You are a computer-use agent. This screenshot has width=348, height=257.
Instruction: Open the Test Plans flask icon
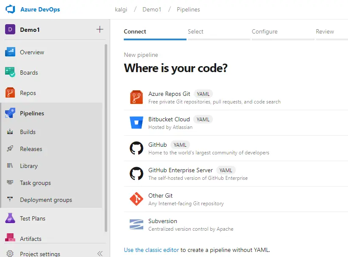10,218
